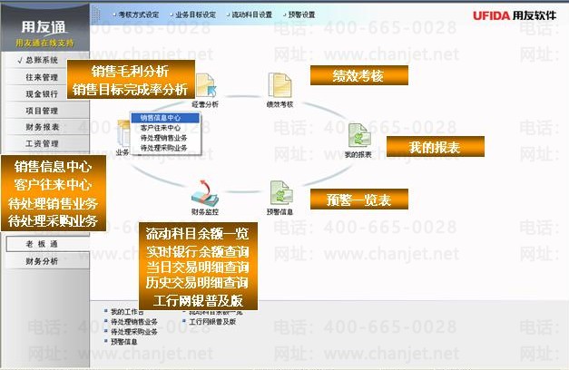The height and width of the screenshot is (370, 569).
Task: Open the 我的工作台 shortcut link at bottom
Action: click(127, 312)
